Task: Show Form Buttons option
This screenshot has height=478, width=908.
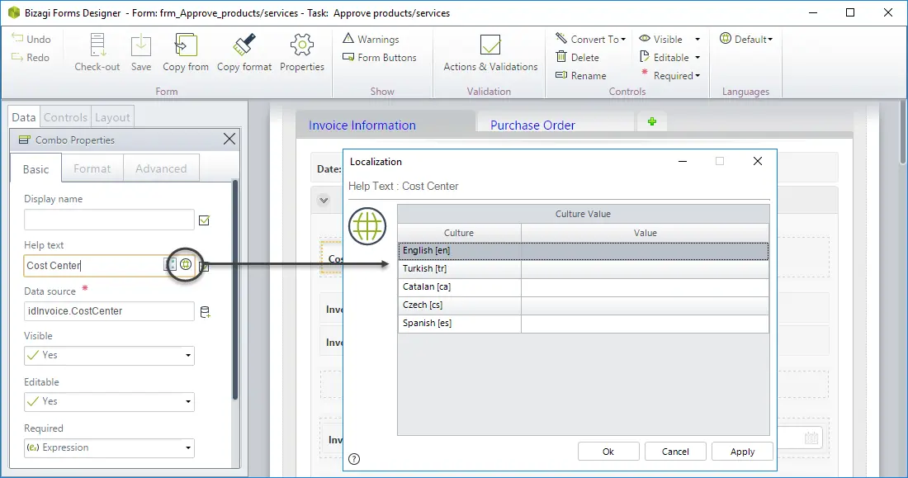Action: pos(380,57)
